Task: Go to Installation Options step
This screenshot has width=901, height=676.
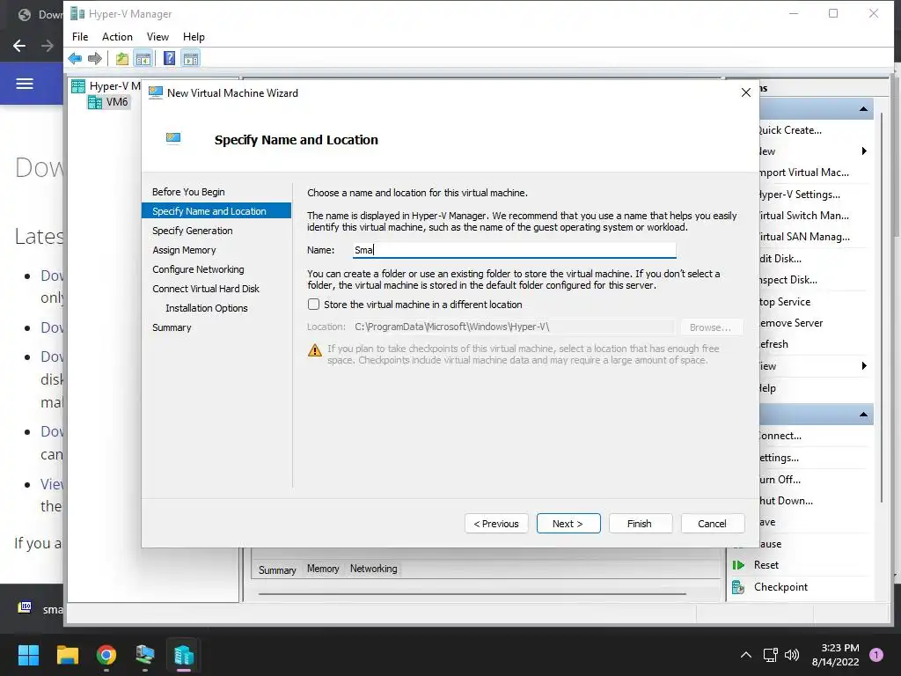Action: pyautogui.click(x=206, y=308)
